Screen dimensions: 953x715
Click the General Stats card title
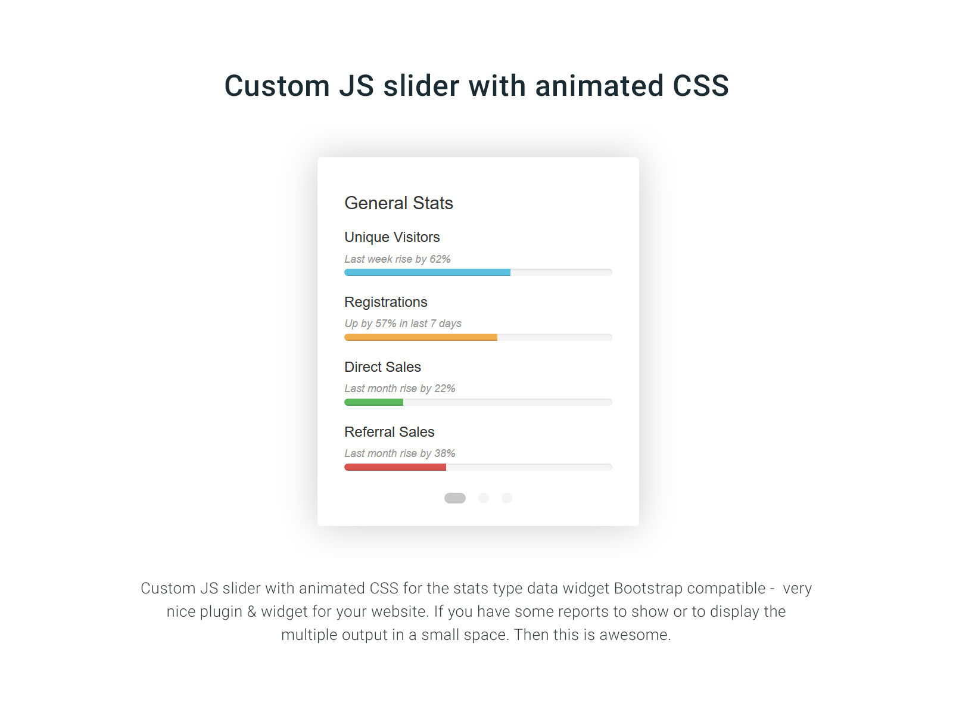[x=398, y=203]
